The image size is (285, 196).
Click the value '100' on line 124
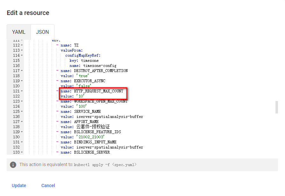[82, 106]
